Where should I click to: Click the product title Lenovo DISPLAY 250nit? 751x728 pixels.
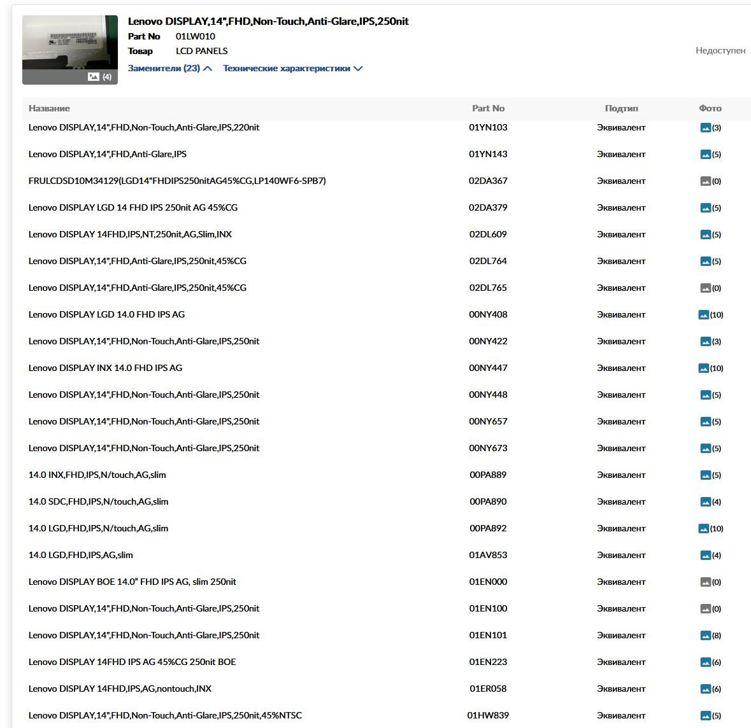click(x=268, y=21)
